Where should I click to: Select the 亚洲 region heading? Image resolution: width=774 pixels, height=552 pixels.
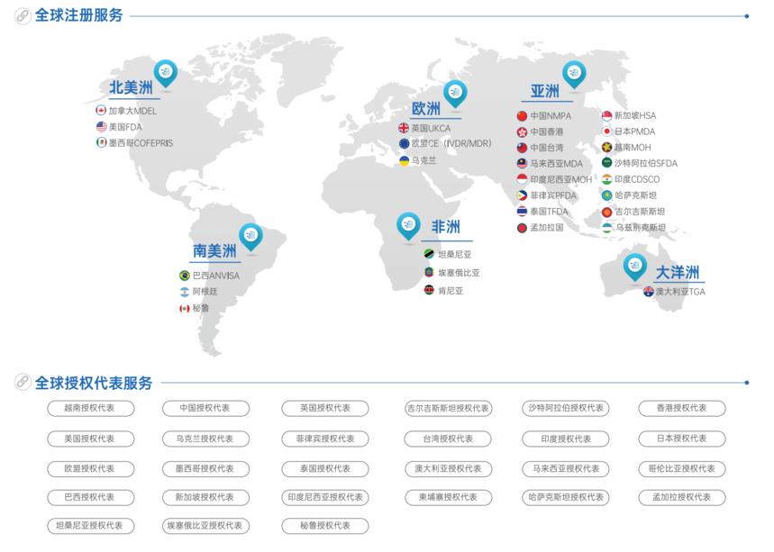coord(545,91)
